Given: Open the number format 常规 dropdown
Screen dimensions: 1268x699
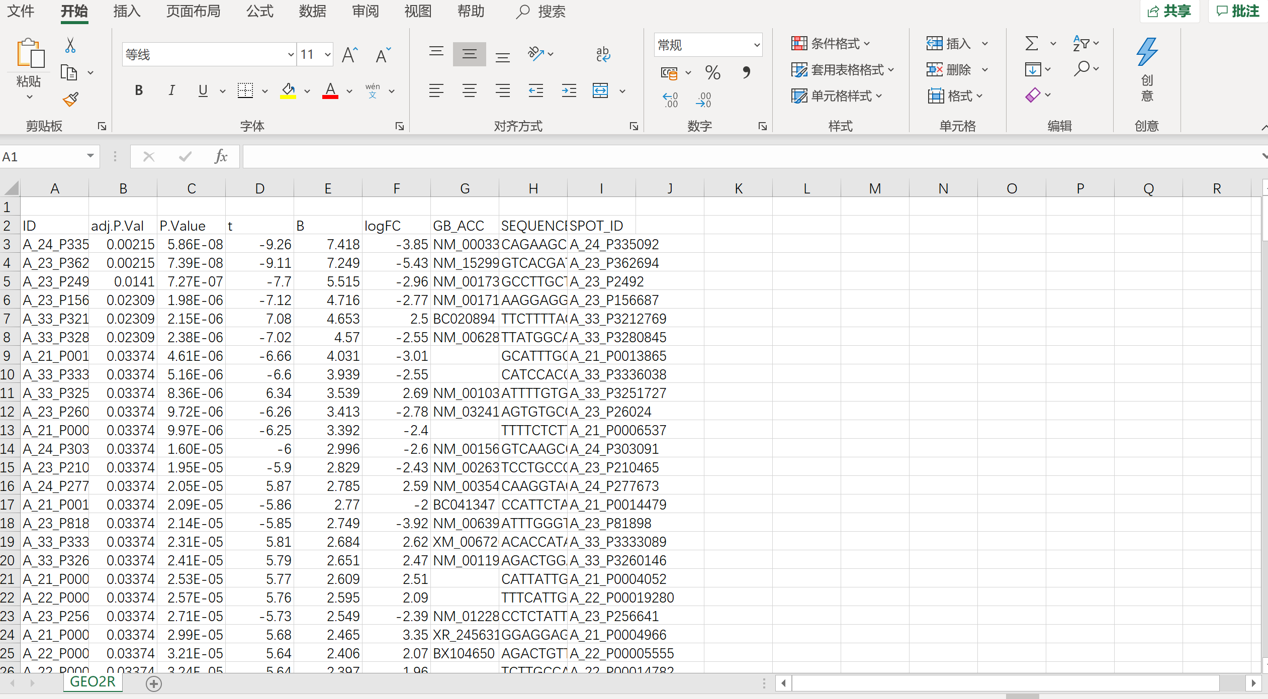Looking at the screenshot, I should [x=757, y=45].
